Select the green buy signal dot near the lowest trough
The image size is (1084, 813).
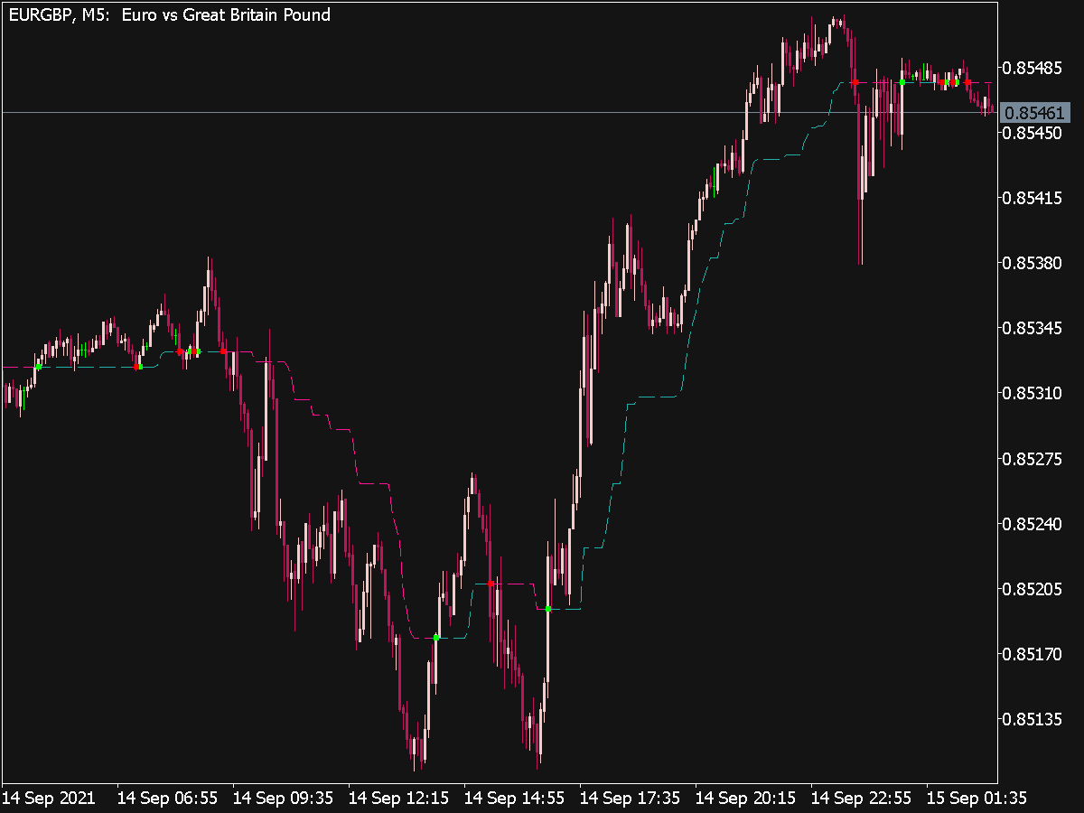tap(435, 639)
